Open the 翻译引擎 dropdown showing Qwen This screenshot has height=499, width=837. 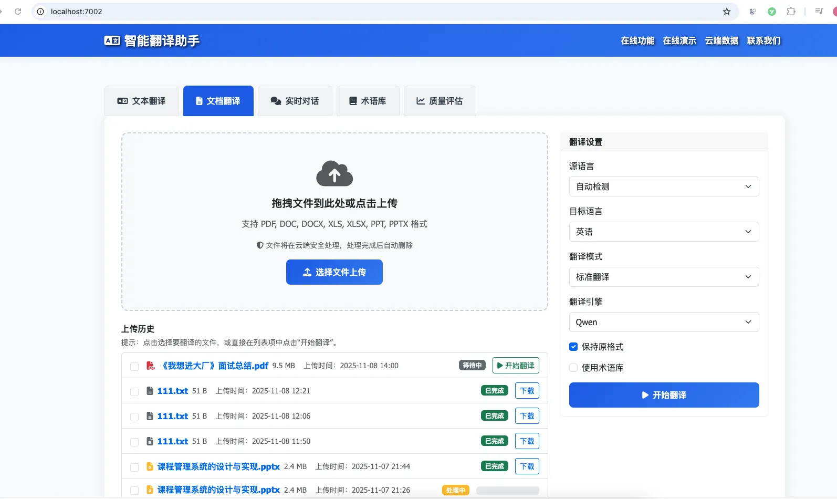coord(664,322)
